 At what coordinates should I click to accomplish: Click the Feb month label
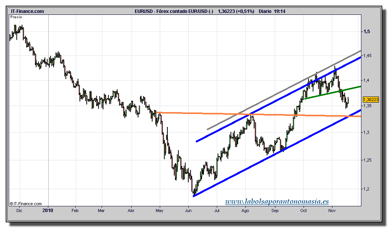tap(75, 211)
